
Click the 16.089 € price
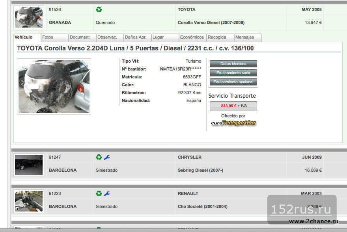(313, 170)
